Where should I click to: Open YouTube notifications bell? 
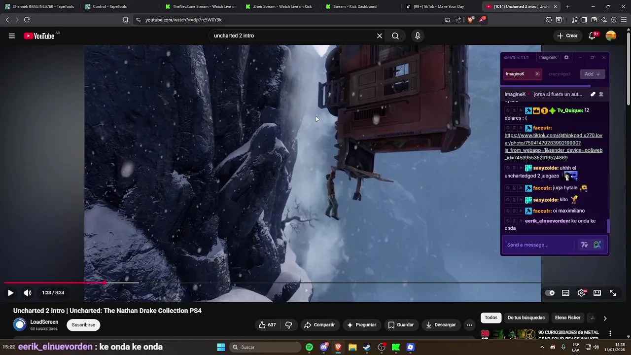pyautogui.click(x=592, y=36)
